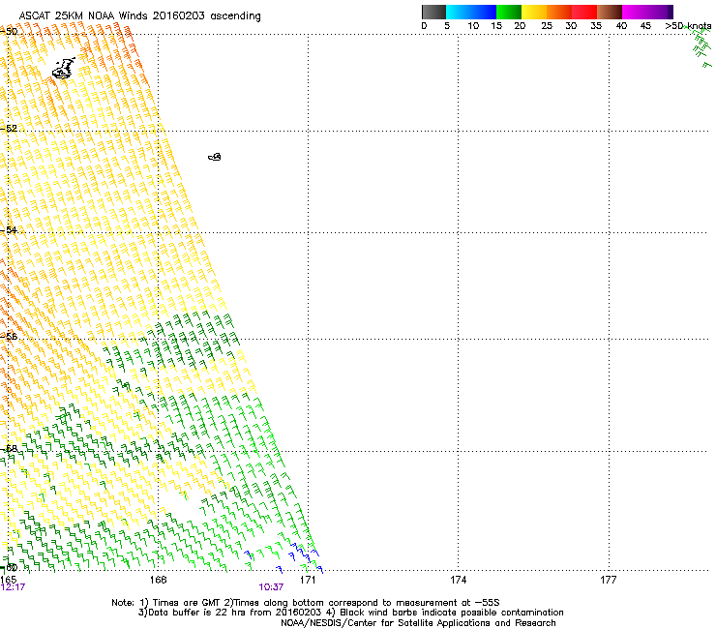Click the latitude label -52
Screen dimensions: 716x629
click(x=9, y=129)
